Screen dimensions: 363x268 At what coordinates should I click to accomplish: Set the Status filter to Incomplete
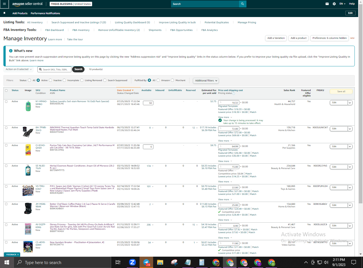click(x=64, y=80)
